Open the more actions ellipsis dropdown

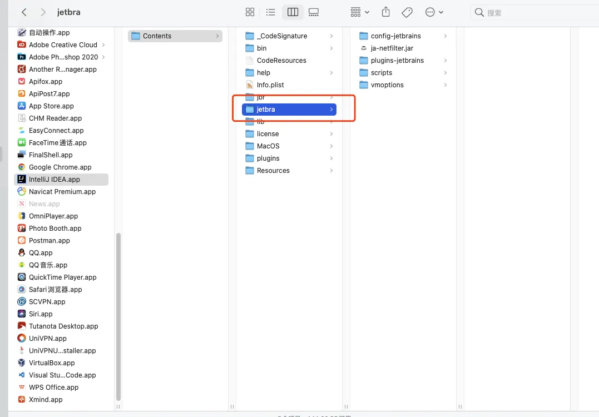click(x=434, y=12)
